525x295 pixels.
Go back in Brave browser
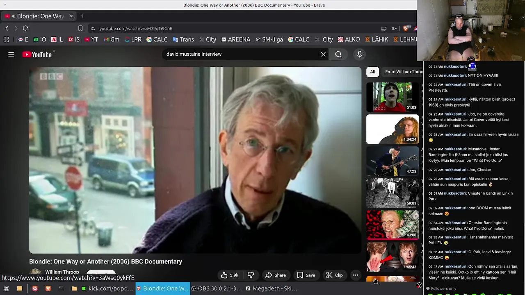click(x=7, y=28)
